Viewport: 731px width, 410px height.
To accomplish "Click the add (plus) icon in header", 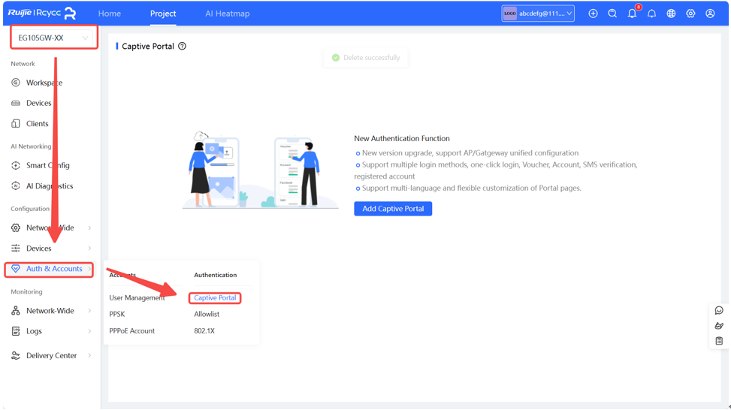I will [x=593, y=14].
